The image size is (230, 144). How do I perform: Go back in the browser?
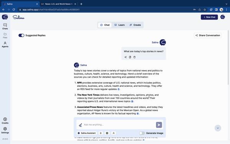tap(3, 10)
